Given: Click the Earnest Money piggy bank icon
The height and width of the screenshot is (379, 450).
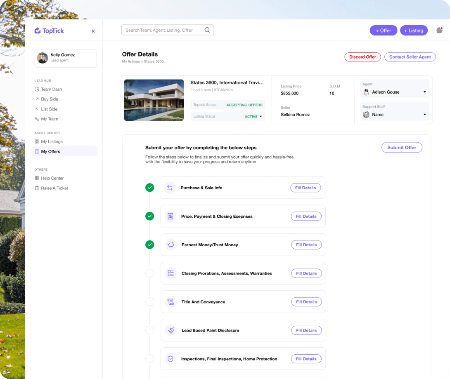Looking at the screenshot, I should (x=171, y=245).
